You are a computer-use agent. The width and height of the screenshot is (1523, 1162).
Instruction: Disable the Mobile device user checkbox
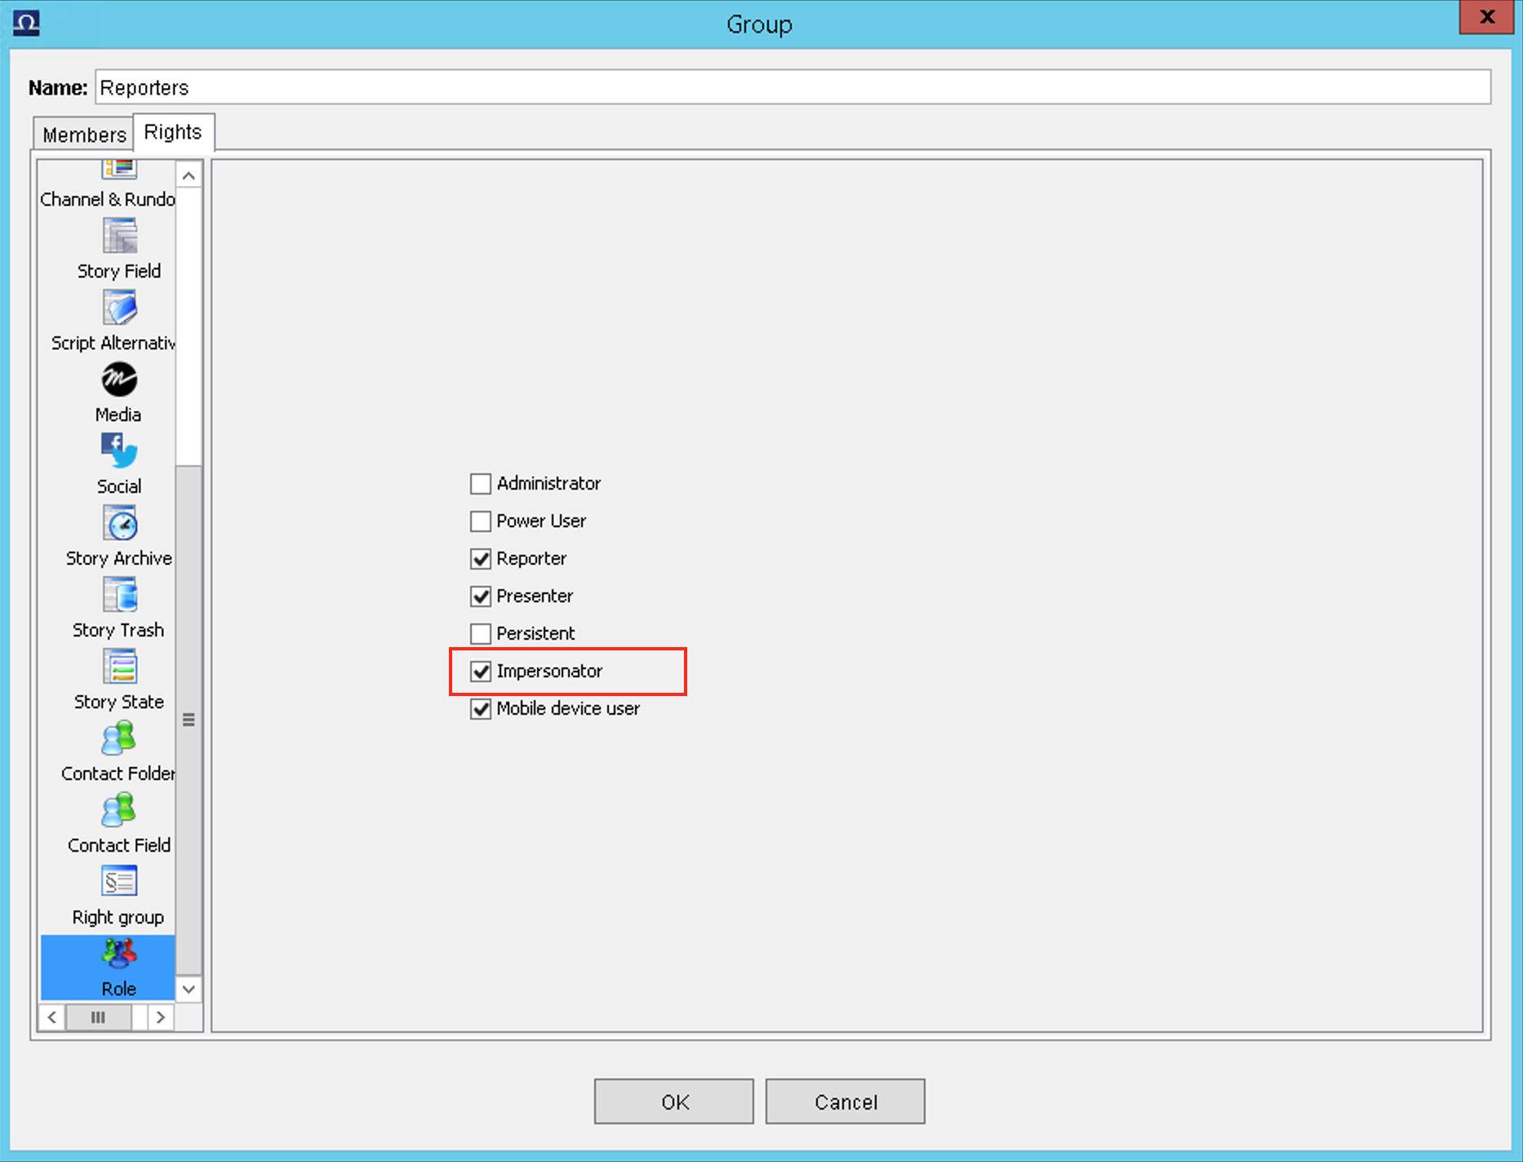click(x=481, y=709)
